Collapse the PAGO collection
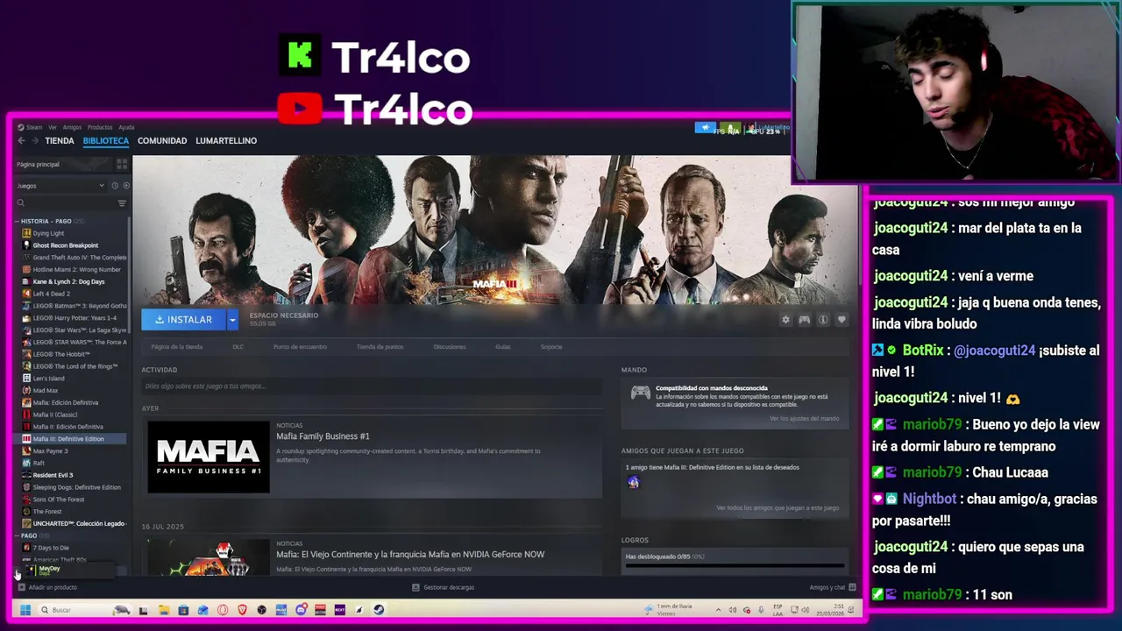1122x631 pixels. (18, 535)
